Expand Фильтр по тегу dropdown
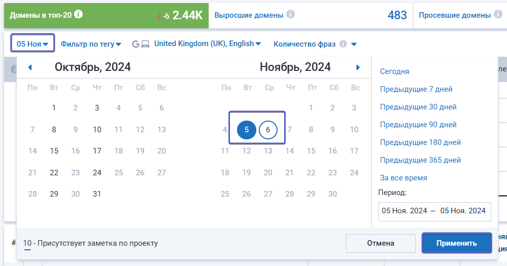507x266 pixels. click(x=91, y=44)
